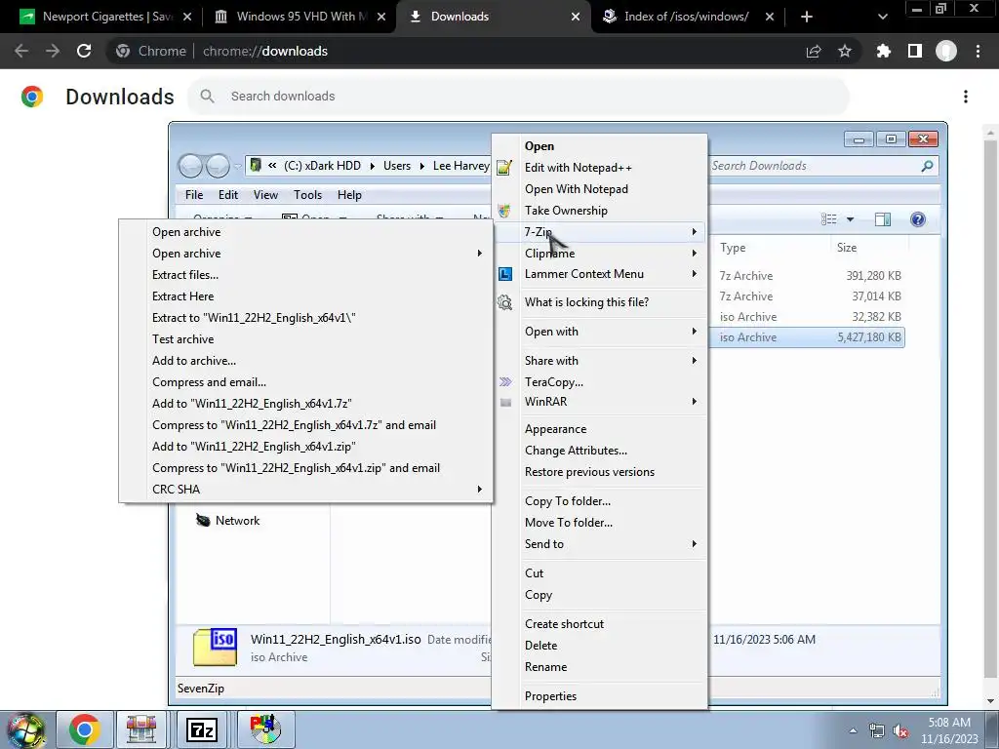Click the Win11 iso file icon in details pane
The height and width of the screenshot is (749, 999).
[x=216, y=647]
